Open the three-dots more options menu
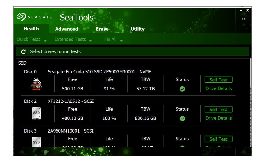Screen dimensions: 265x163 point(244,19)
